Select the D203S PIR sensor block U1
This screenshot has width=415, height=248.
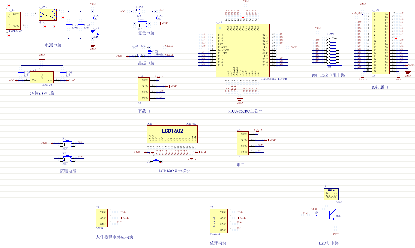coord(102,218)
